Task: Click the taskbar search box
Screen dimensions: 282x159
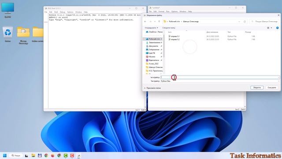Action: [x=16, y=155]
